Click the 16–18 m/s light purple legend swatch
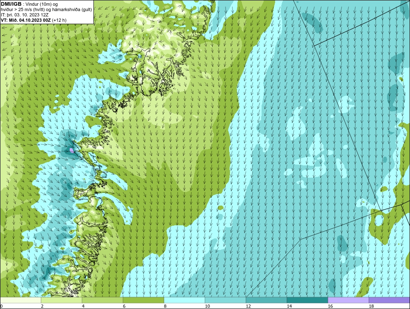 348,300
